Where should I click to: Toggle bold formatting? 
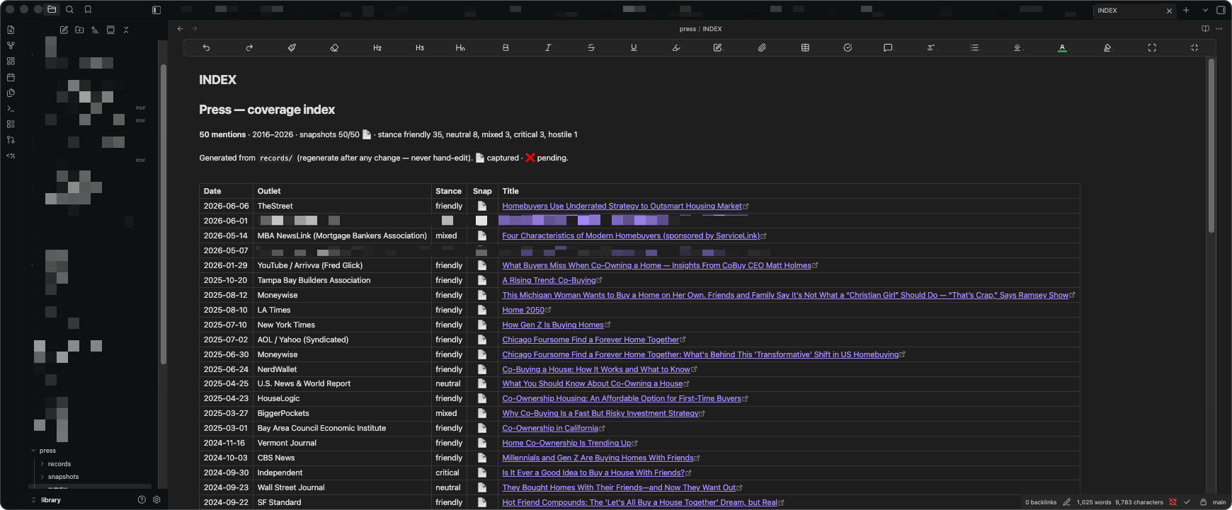tap(506, 47)
